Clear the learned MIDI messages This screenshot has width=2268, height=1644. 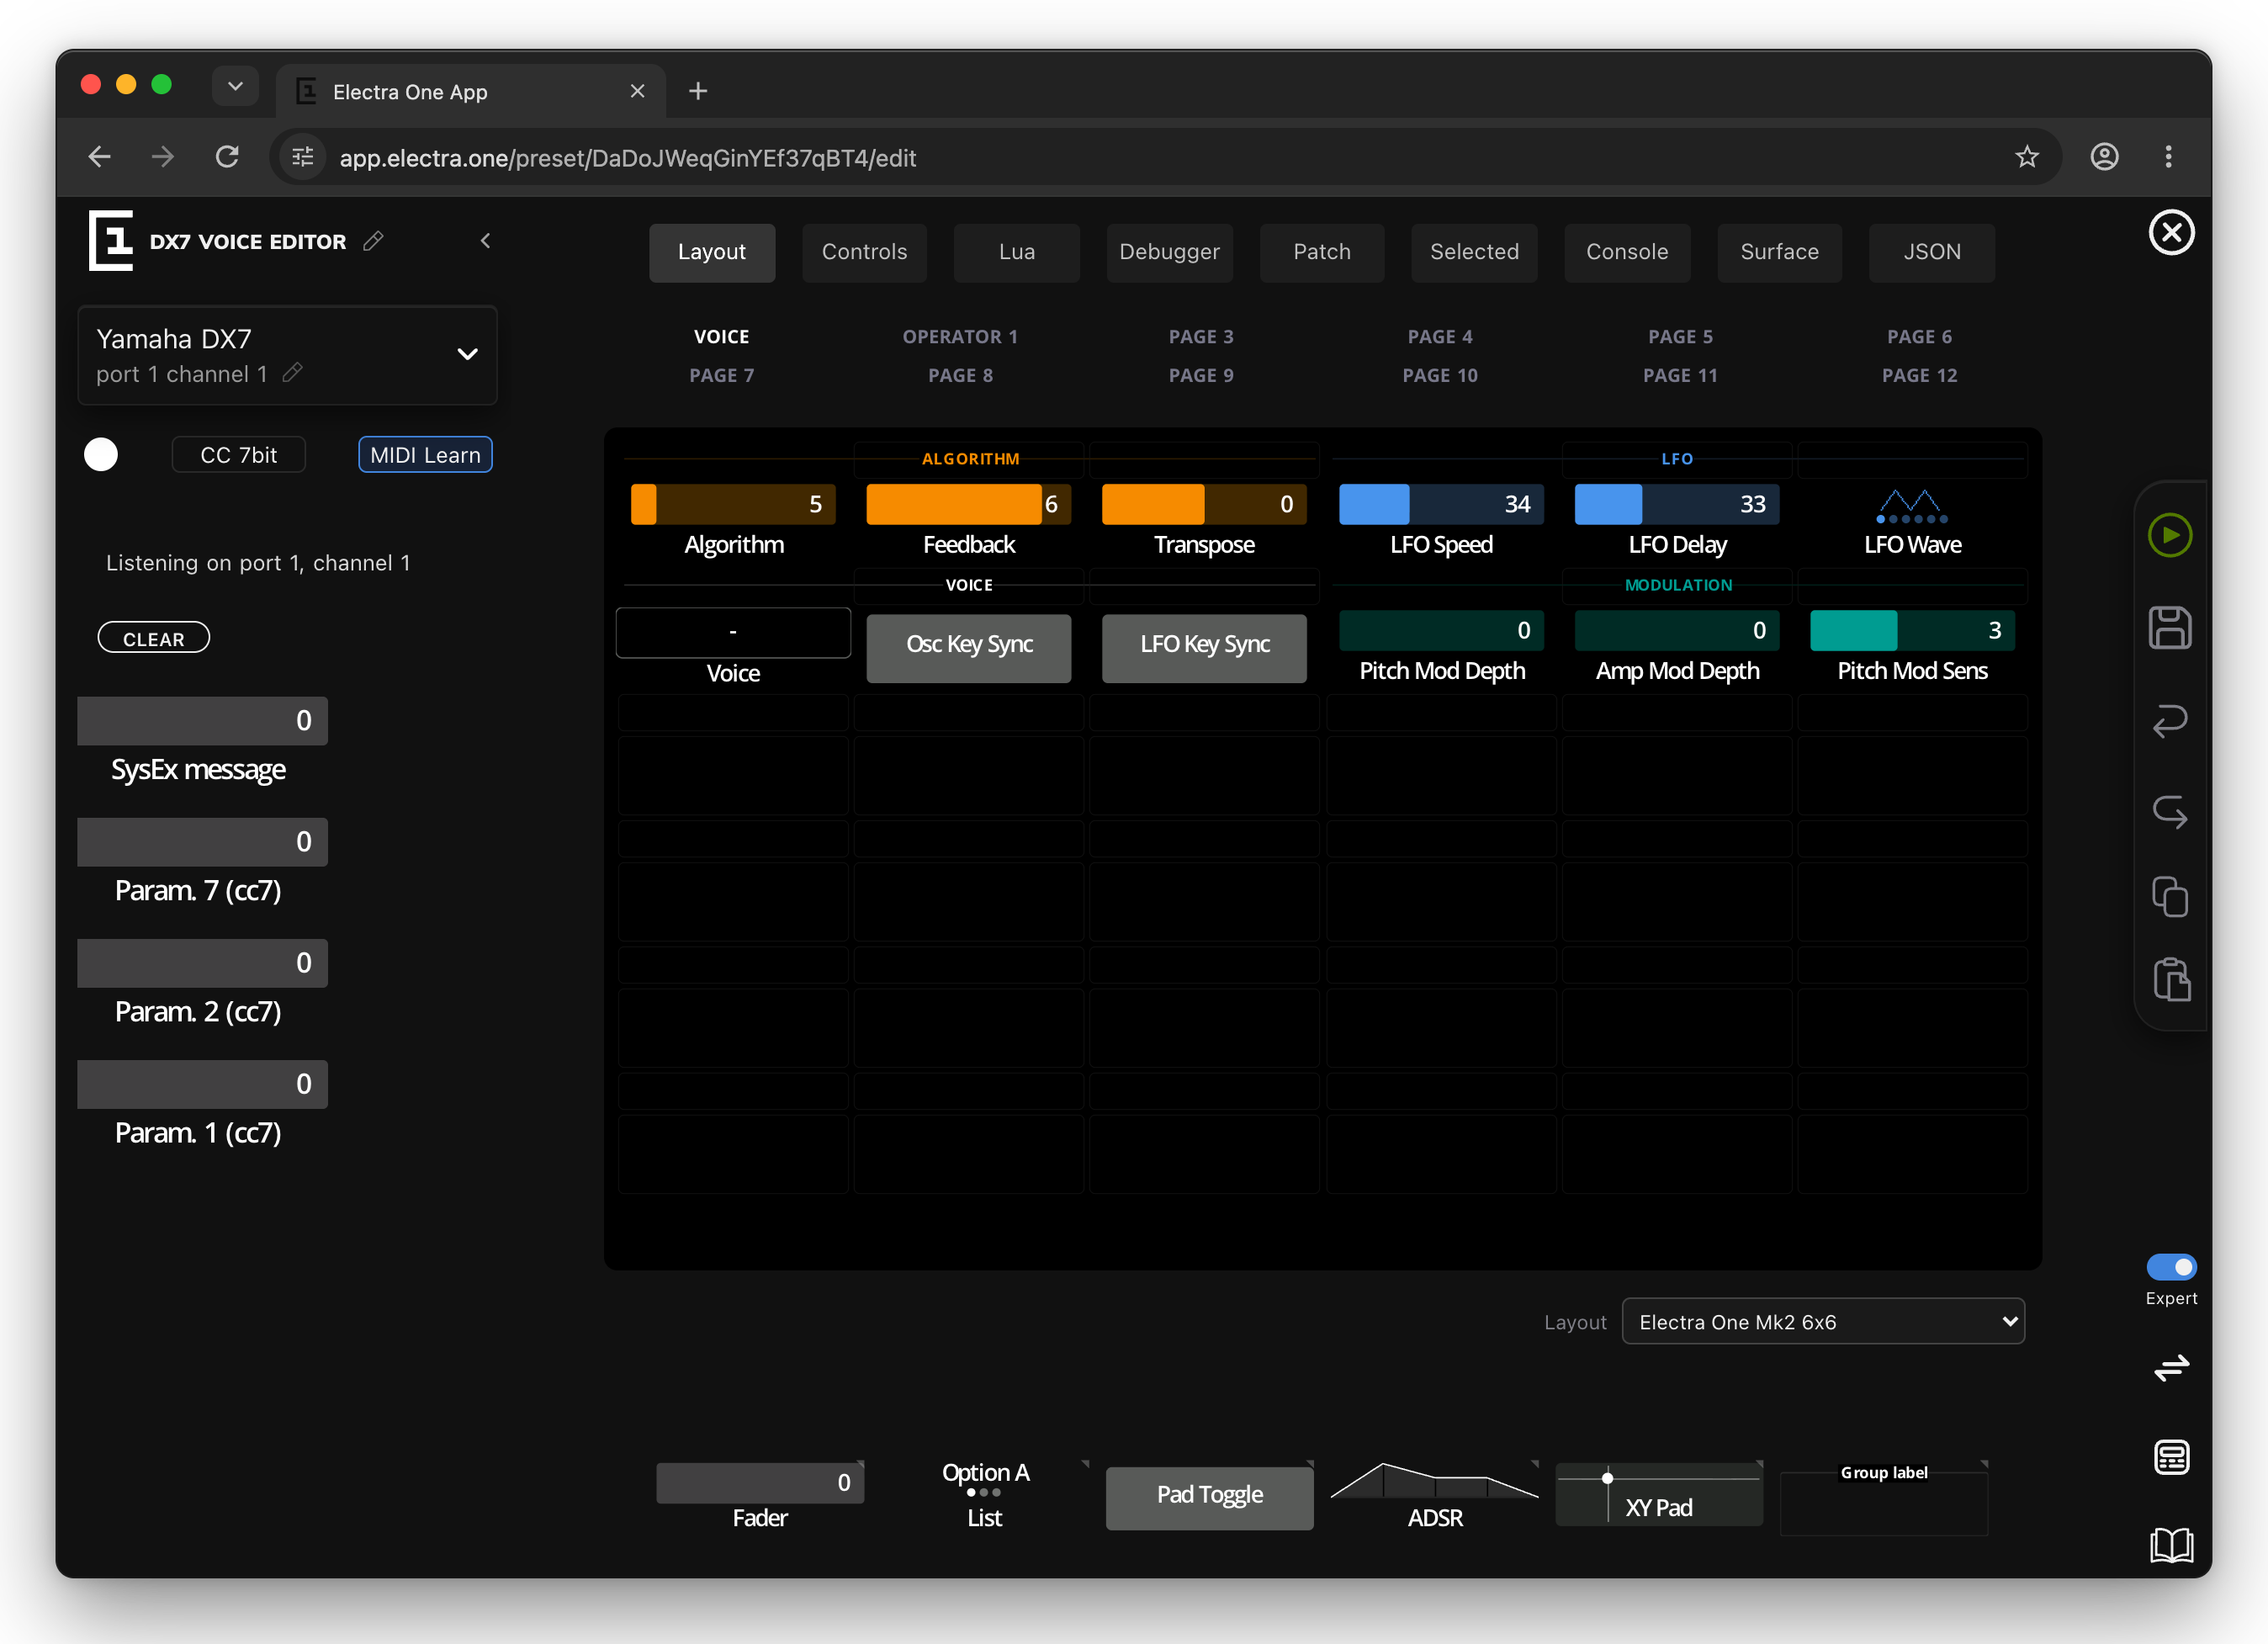[154, 638]
